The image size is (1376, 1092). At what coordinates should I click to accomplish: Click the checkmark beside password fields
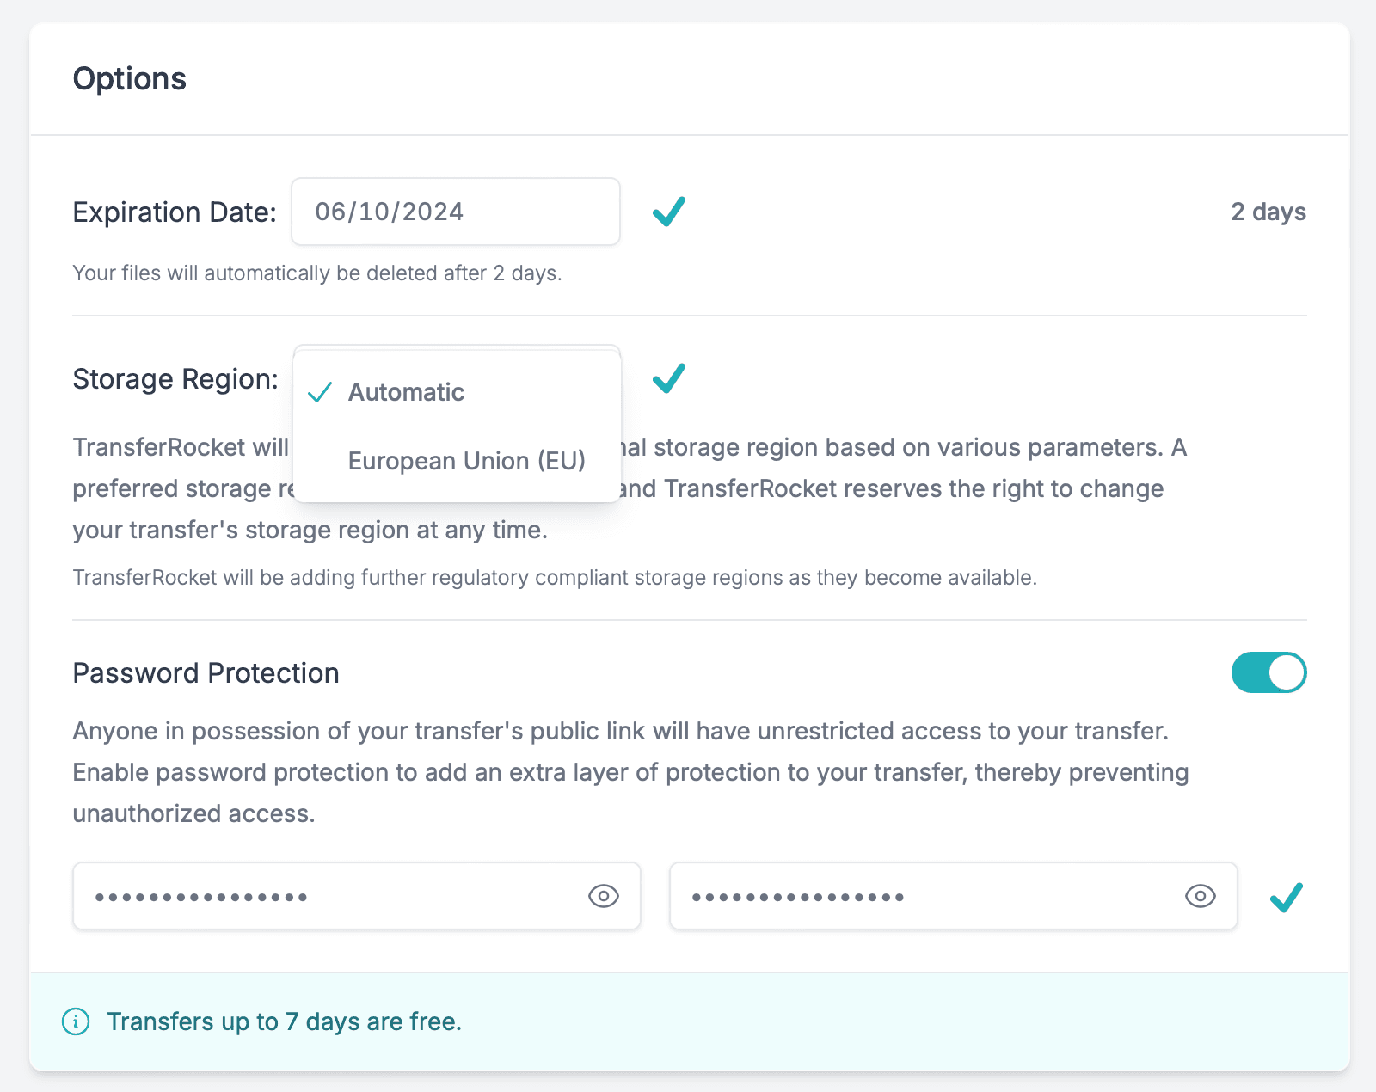1287,897
